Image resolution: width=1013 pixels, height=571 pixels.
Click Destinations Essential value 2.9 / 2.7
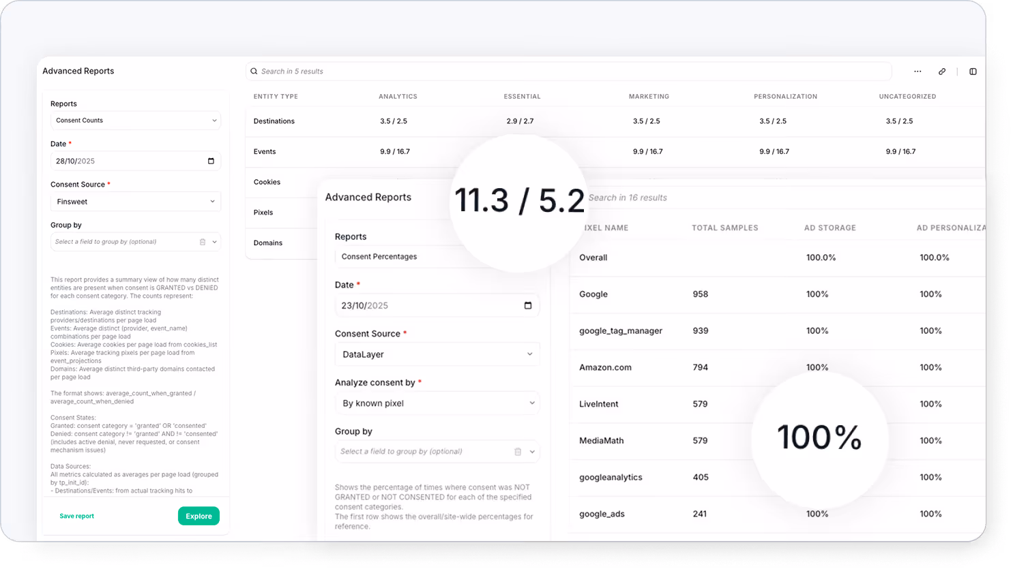pyautogui.click(x=520, y=121)
